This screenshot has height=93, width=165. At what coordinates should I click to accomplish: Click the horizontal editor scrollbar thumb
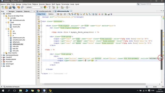pos(95,84)
